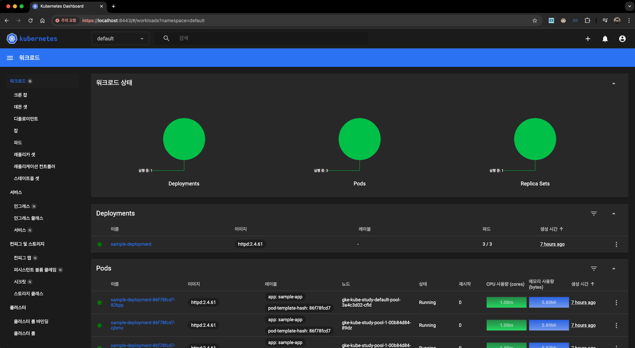Open the filter icon in Pods section
Screen dimensions: 635x348
coord(594,269)
